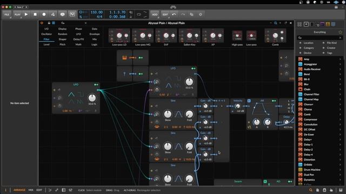The image size is (346, 194).
Task: Click the Fold knob of top Sine module
Action: coord(189,114)
